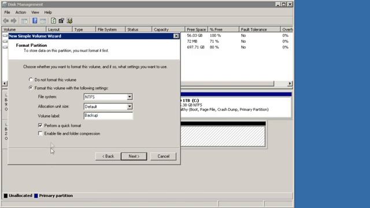Uncheck 'Perform a quick format'
Screen dimensions: 370x208
(40, 125)
